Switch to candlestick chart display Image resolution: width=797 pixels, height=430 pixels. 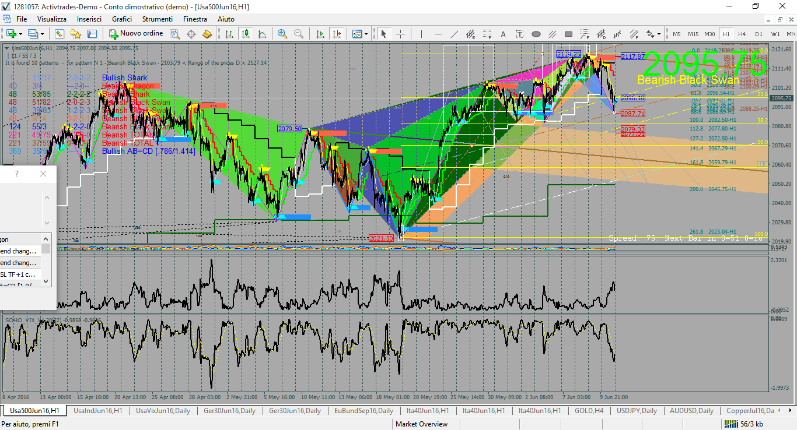click(246, 34)
